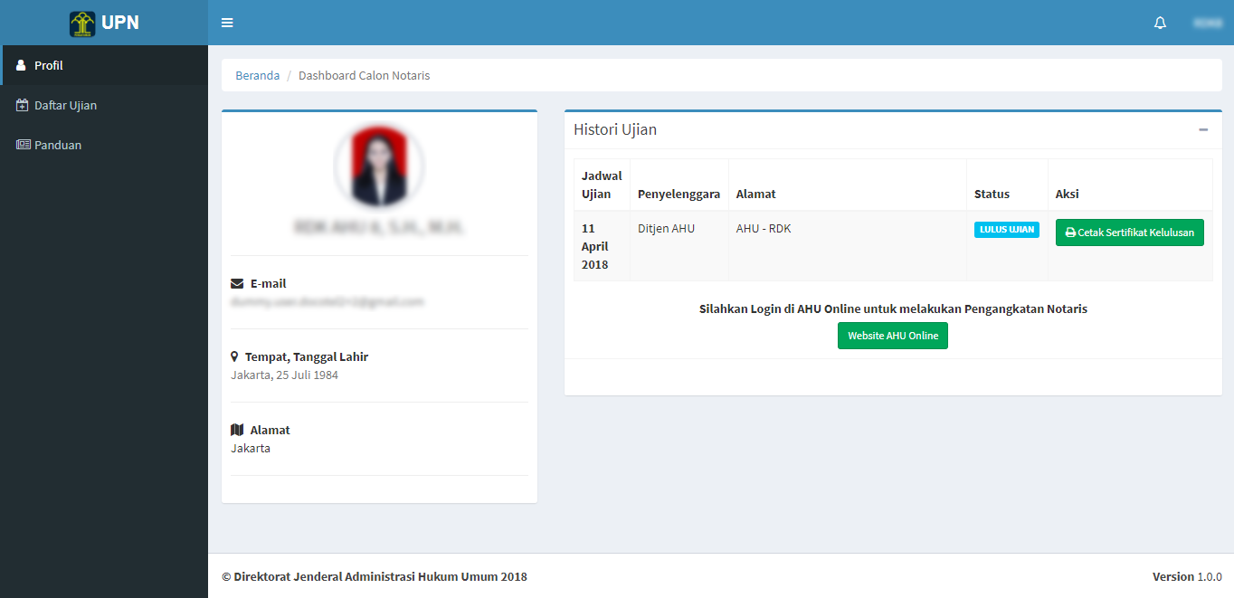Viewport: 1234px width, 598px height.
Task: Open Website AHU Online button
Action: tap(892, 336)
